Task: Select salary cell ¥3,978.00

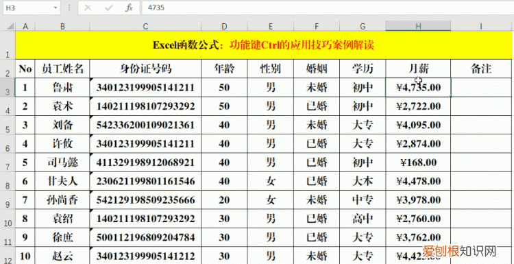Action: pyautogui.click(x=418, y=200)
